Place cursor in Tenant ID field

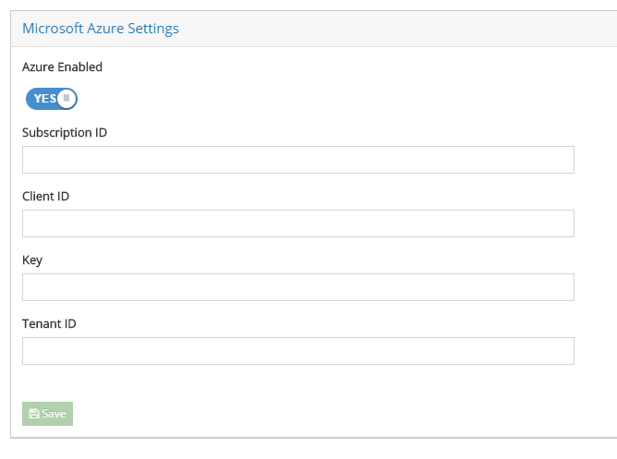297,351
